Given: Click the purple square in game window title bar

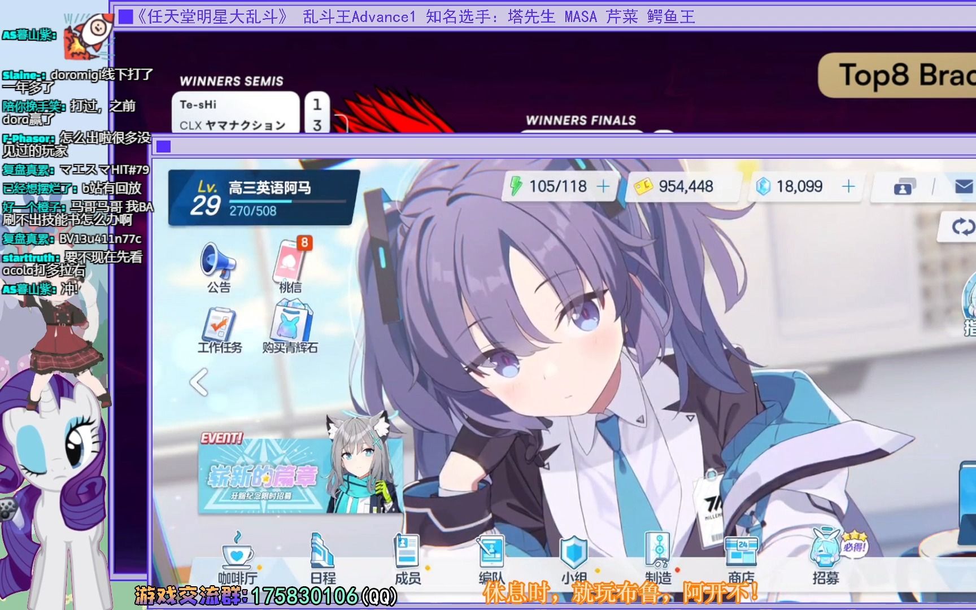Looking at the screenshot, I should click(x=163, y=146).
